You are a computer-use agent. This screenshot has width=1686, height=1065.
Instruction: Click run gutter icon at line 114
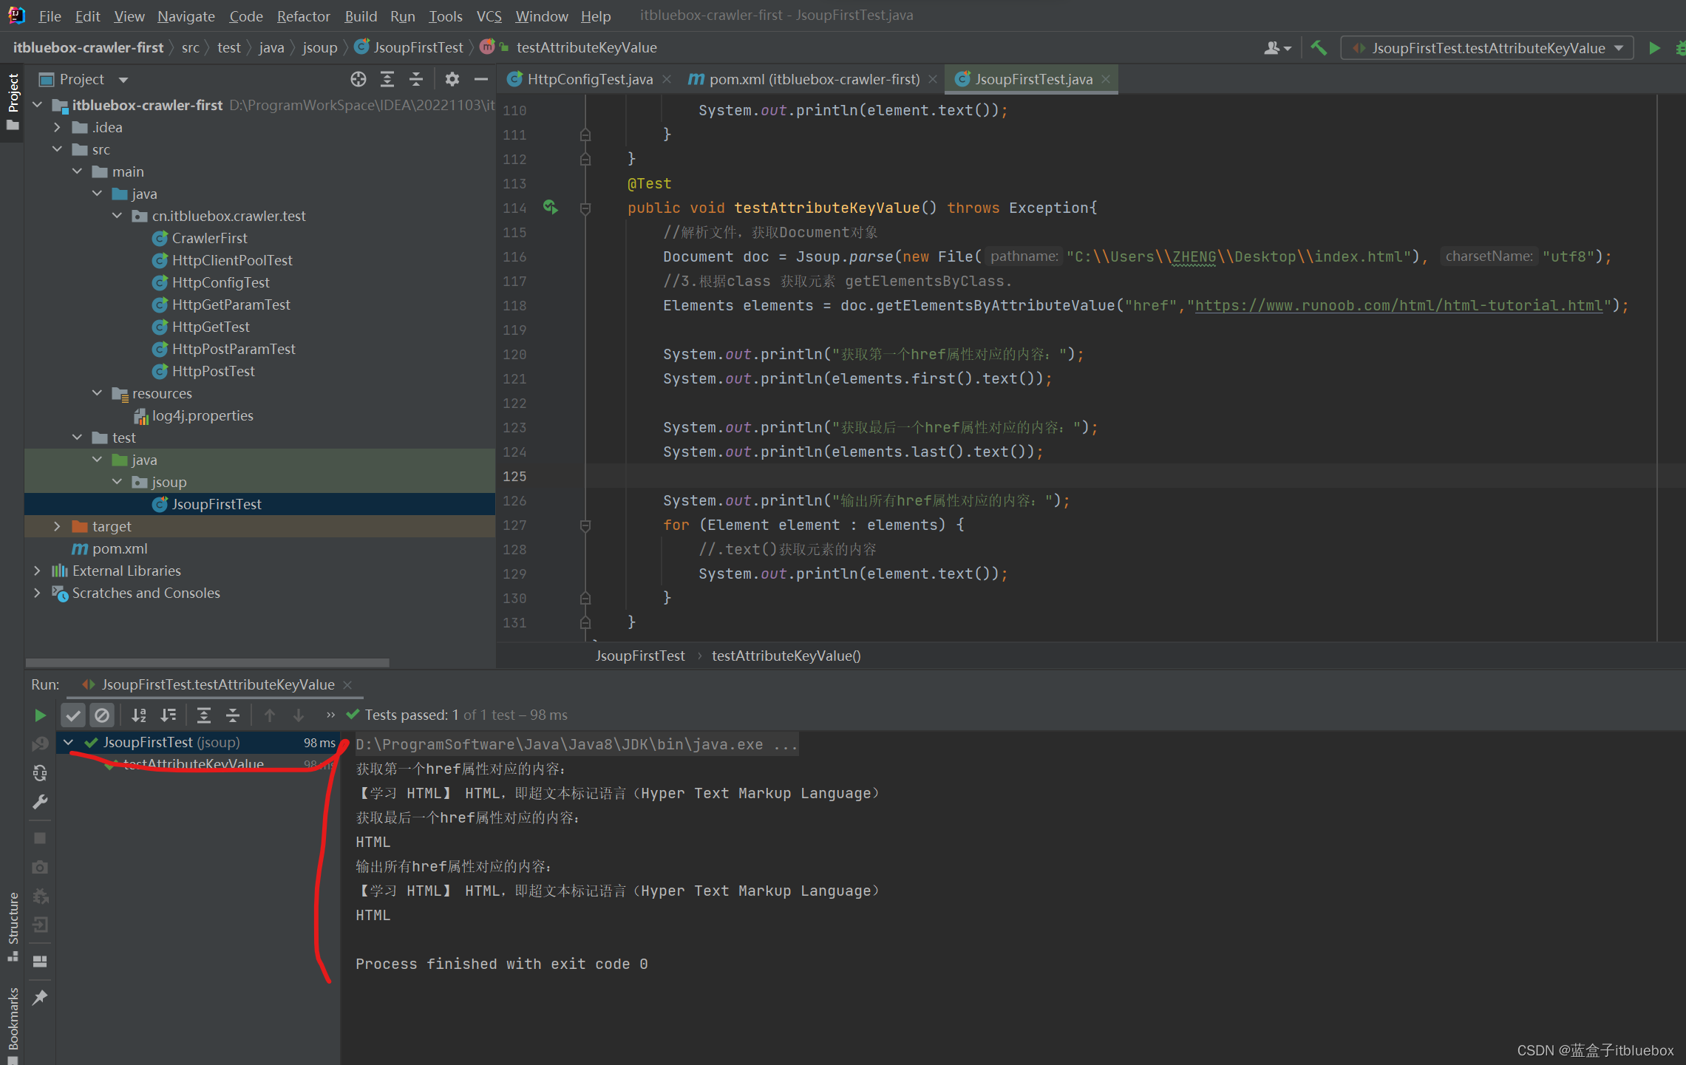click(551, 207)
